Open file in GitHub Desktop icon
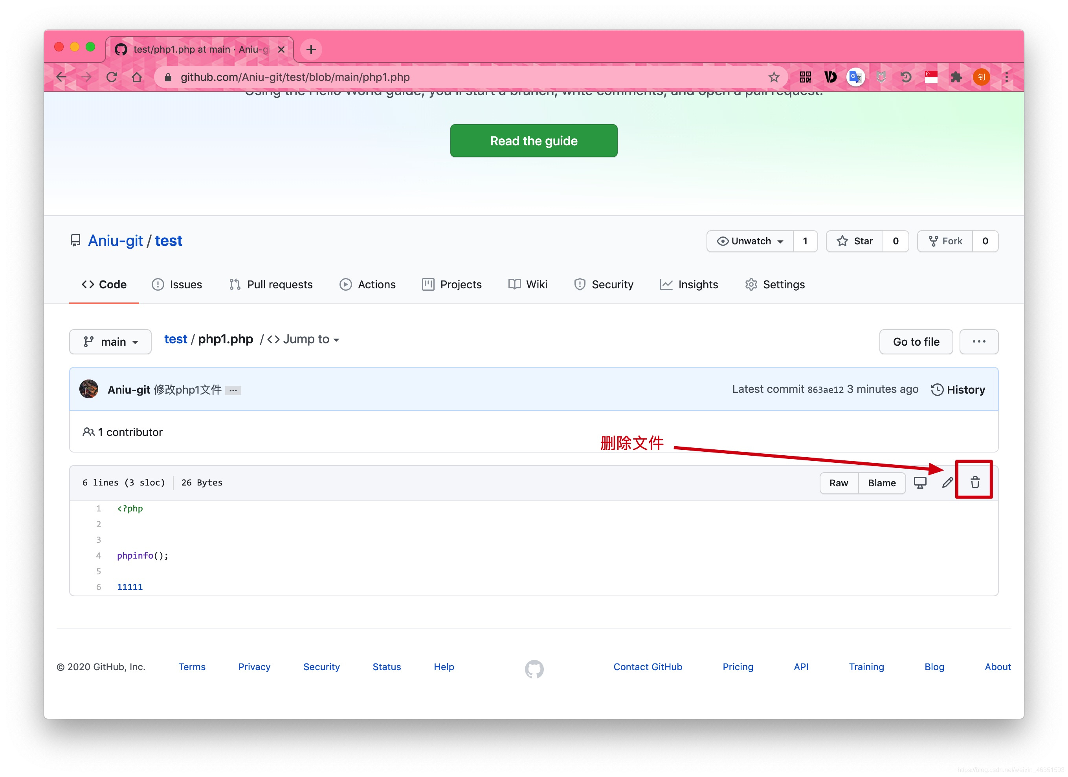The image size is (1068, 777). 919,482
